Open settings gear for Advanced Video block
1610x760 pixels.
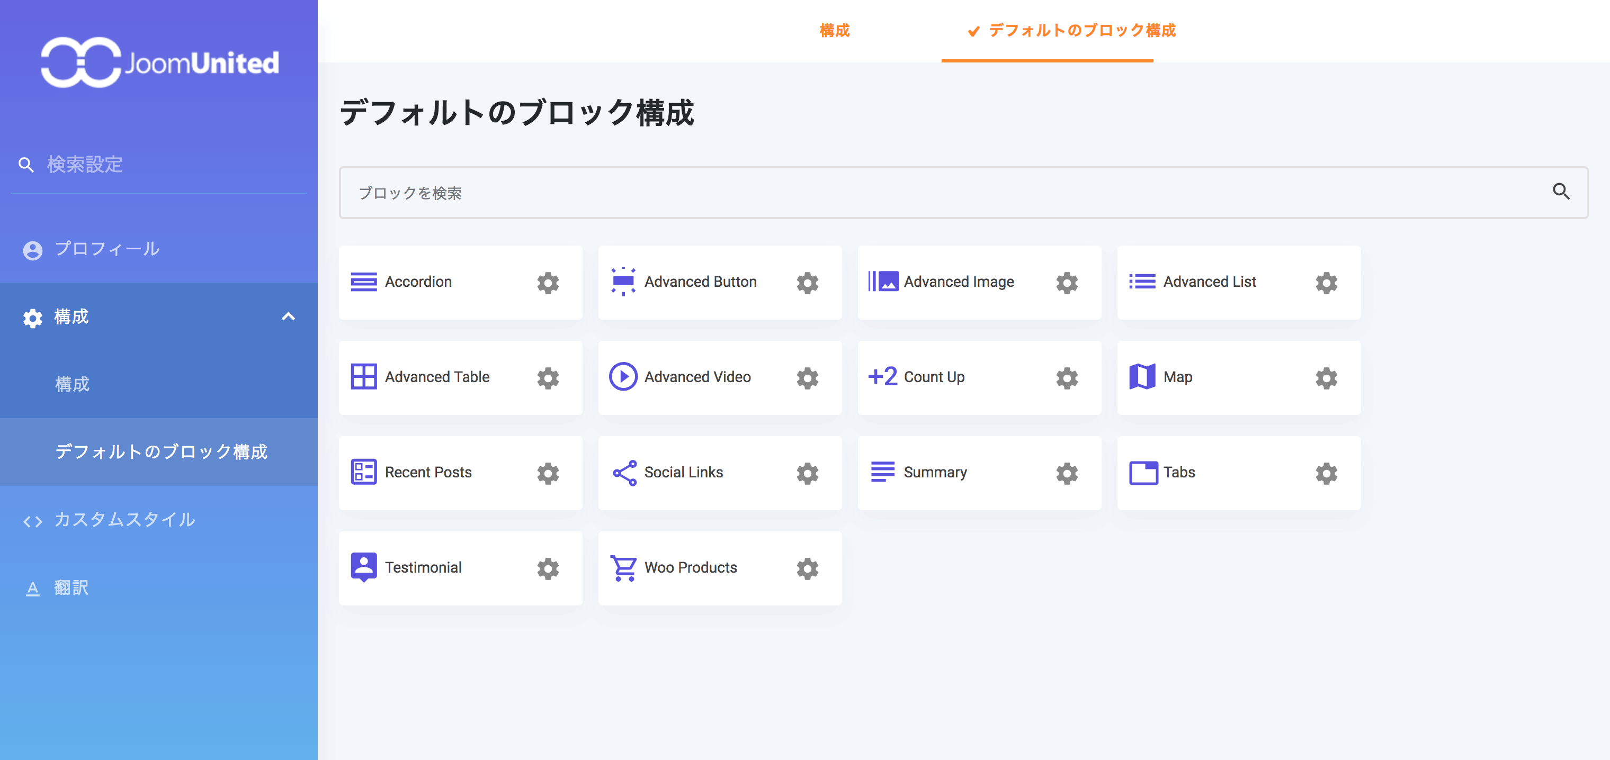tap(808, 378)
